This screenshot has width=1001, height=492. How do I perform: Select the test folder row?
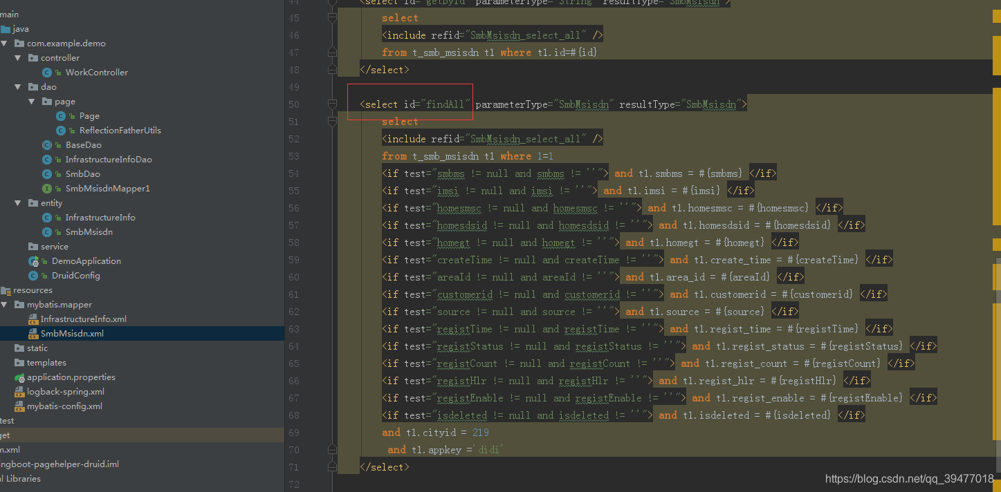[142, 421]
